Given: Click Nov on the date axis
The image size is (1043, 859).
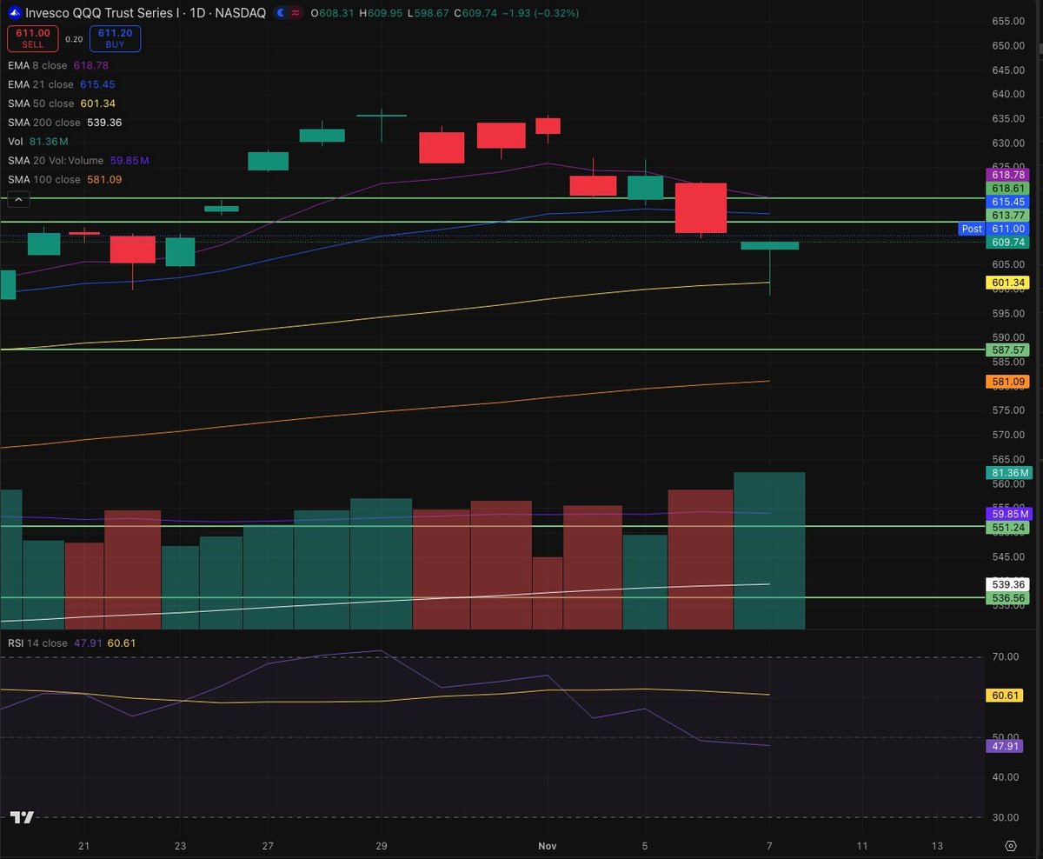Looking at the screenshot, I should point(547,845).
